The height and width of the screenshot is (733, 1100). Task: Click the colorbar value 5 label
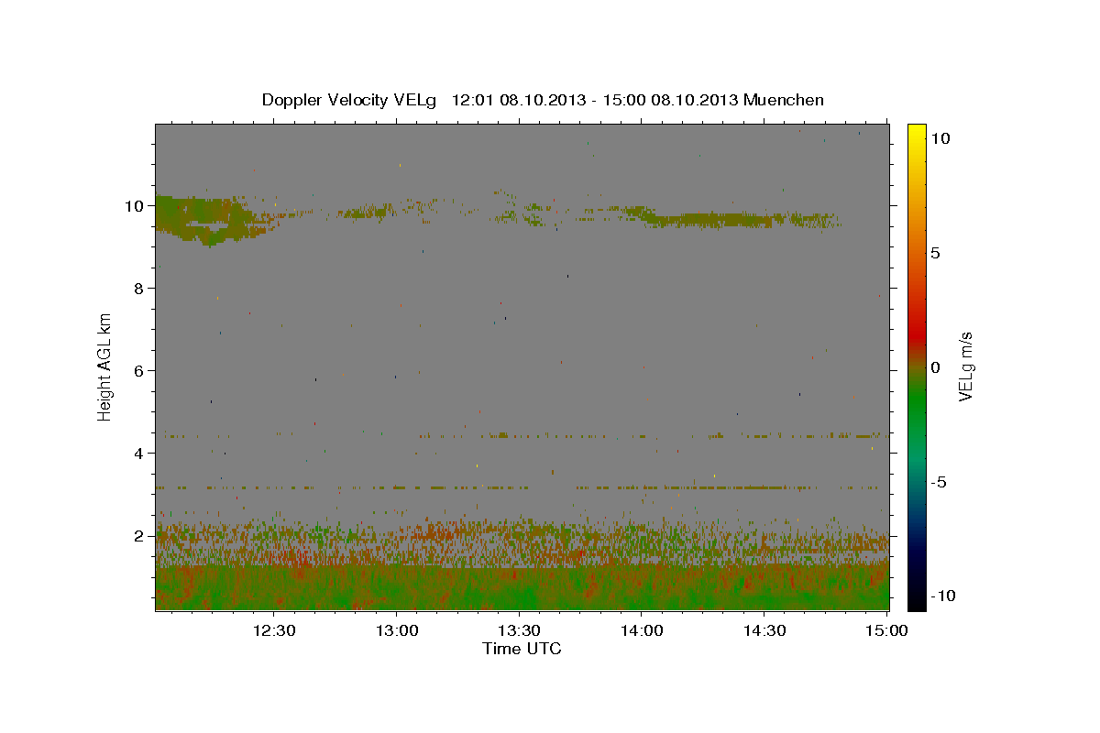[936, 253]
